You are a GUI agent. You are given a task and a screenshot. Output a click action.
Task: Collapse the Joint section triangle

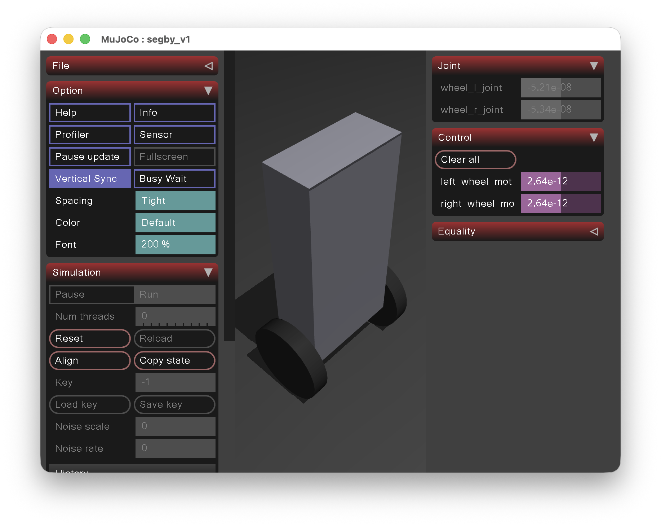point(594,66)
